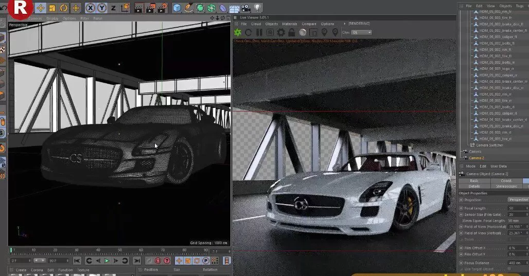
Task: Open the Projection Perspective dropdown
Action: 518,199
